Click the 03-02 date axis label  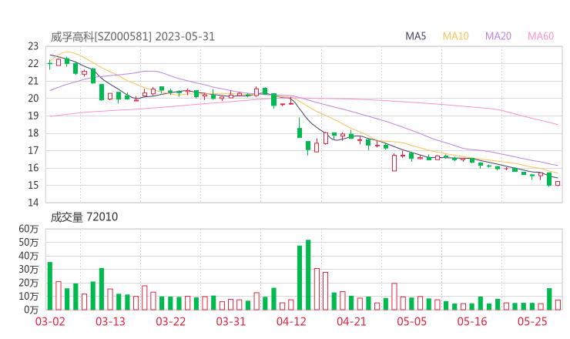pos(50,321)
